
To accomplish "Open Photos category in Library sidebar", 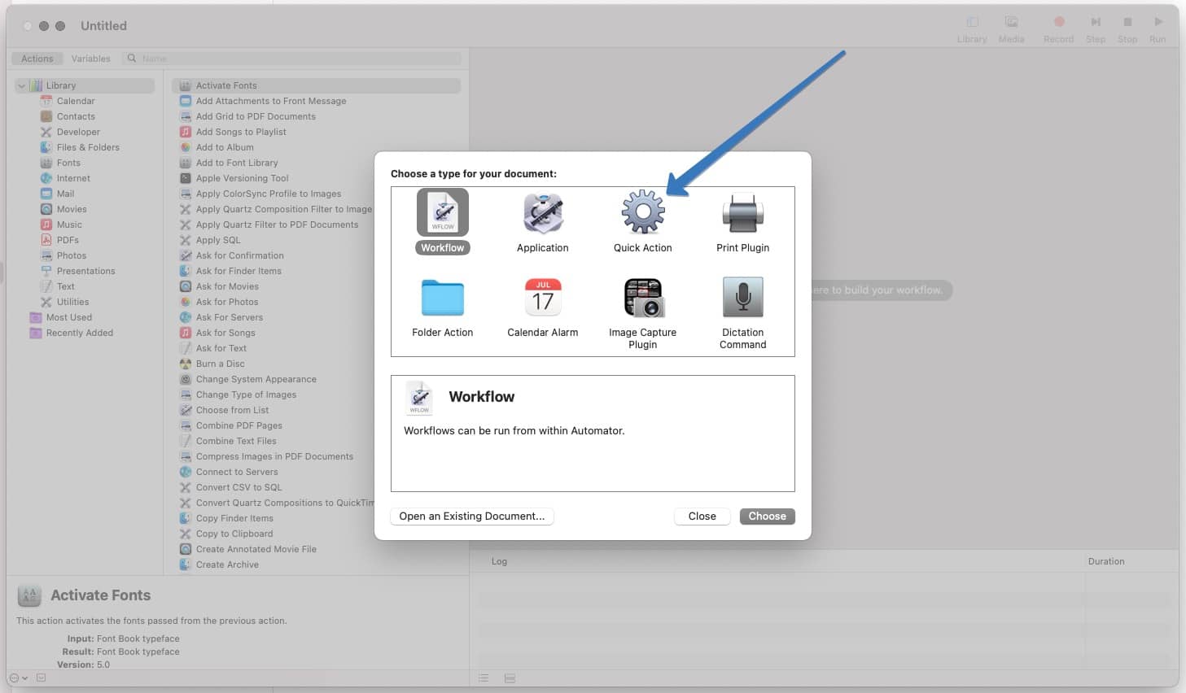I will click(x=72, y=255).
